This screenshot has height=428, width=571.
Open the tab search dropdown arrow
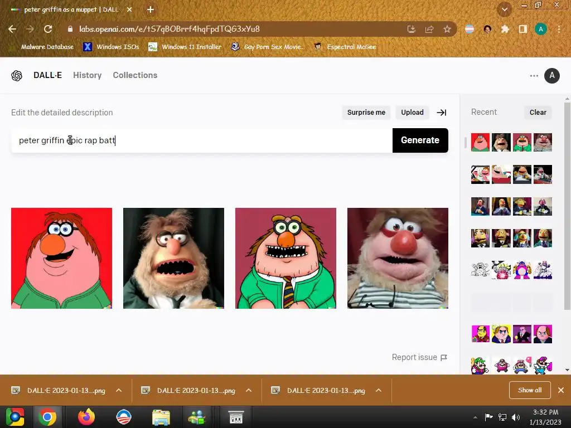pos(505,9)
